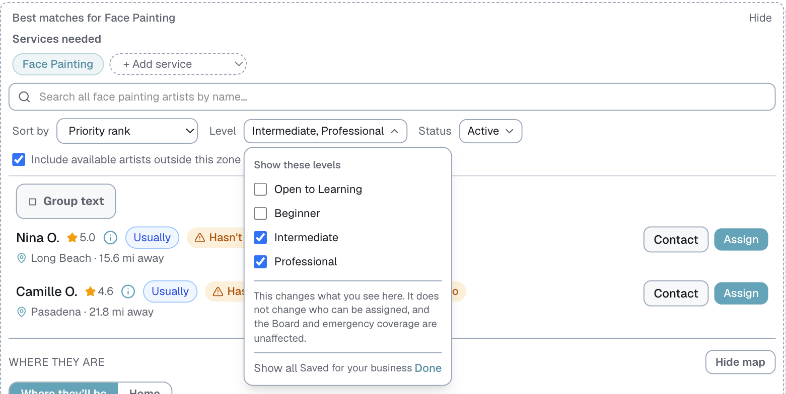
Task: Click 'Long Beach · 15.6 mi away' text
Action: tap(97, 258)
